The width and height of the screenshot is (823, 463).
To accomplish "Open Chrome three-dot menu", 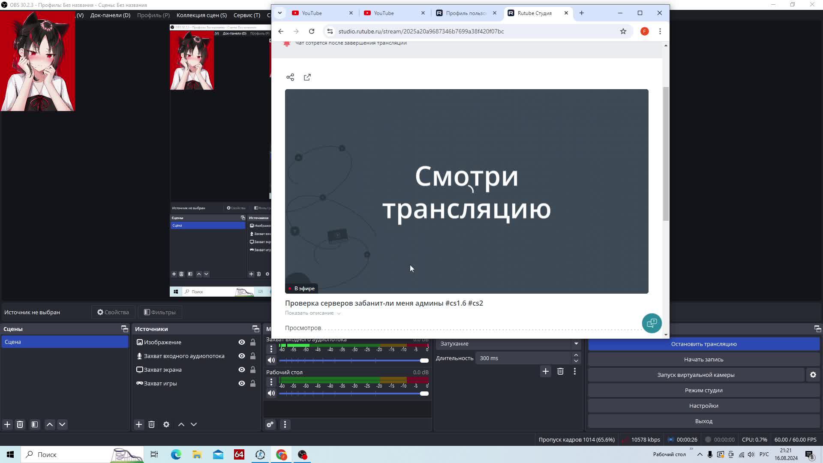I will point(660,31).
